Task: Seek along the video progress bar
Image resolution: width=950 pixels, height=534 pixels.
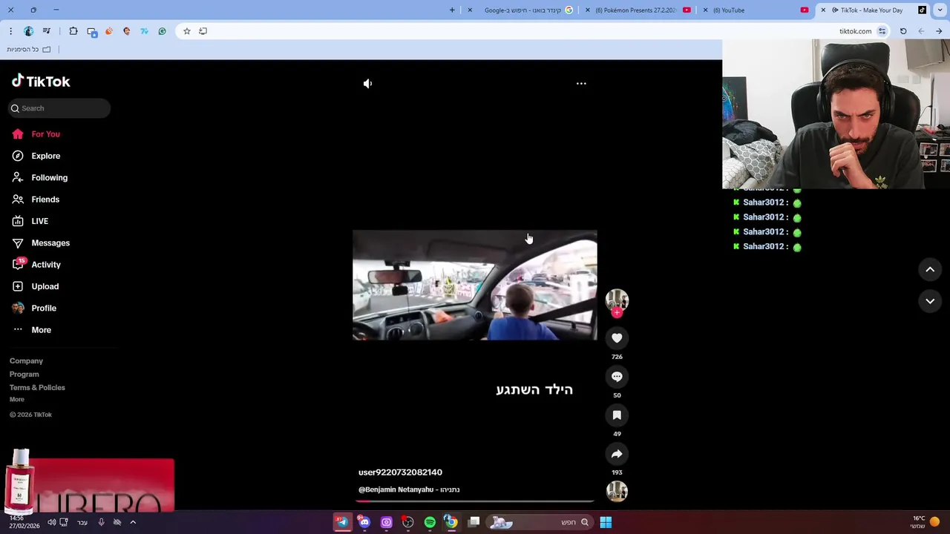Action: (x=475, y=502)
